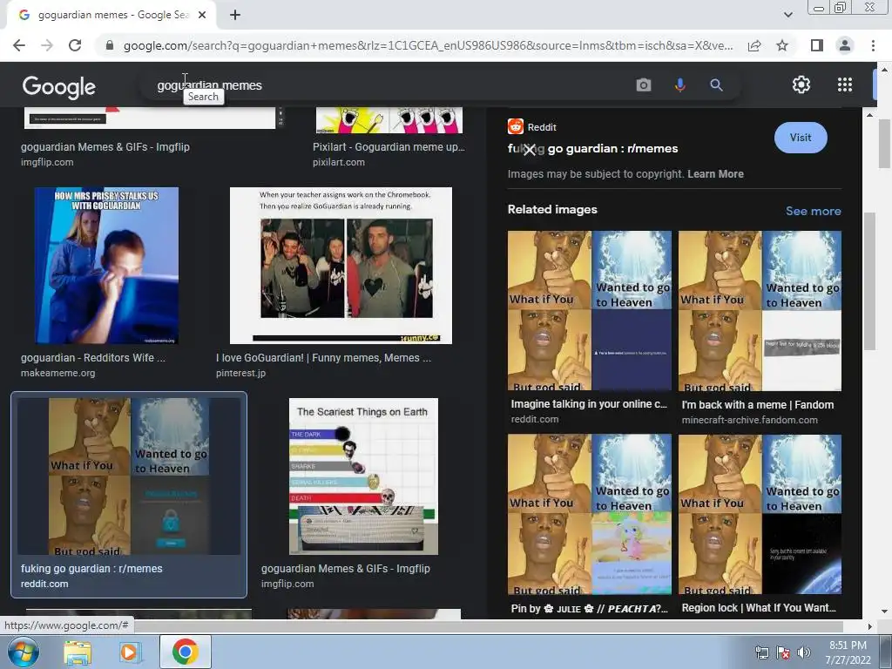Open the Chrome profile avatar

tap(845, 45)
